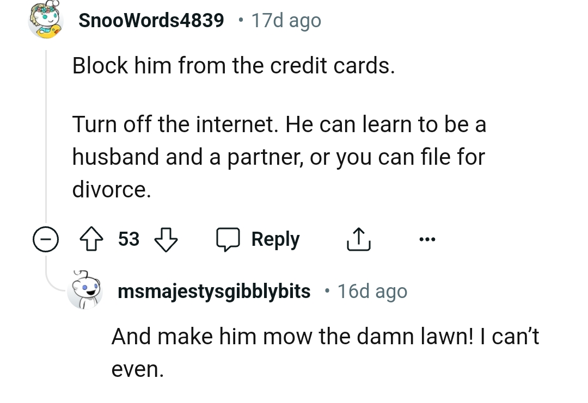Collapse SnooWords4839's comment thread
Screen dimensions: 588x403
pos(46,239)
